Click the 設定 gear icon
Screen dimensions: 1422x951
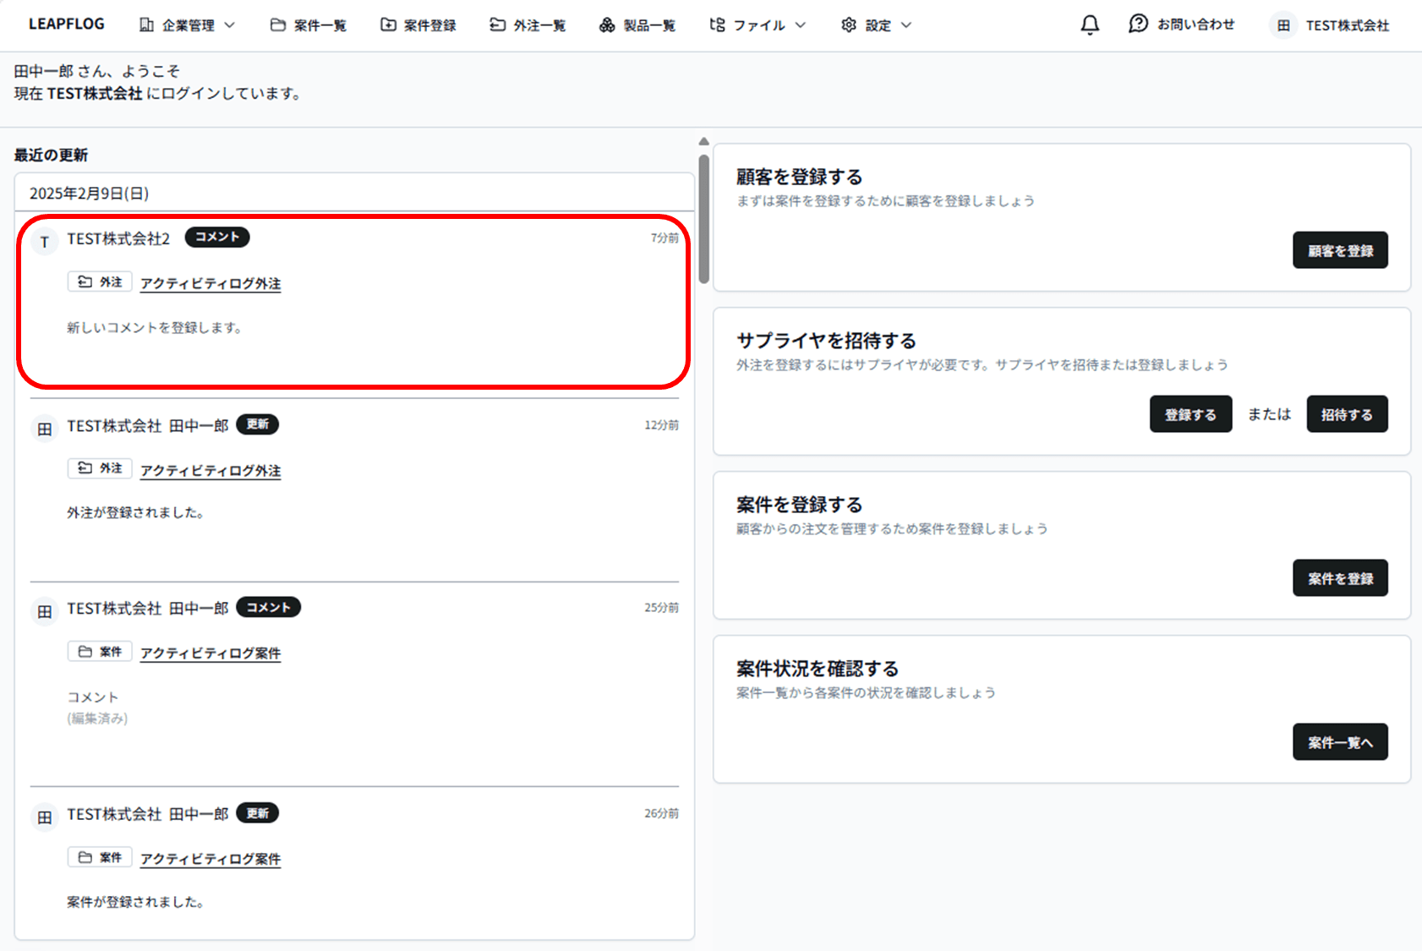click(x=849, y=25)
